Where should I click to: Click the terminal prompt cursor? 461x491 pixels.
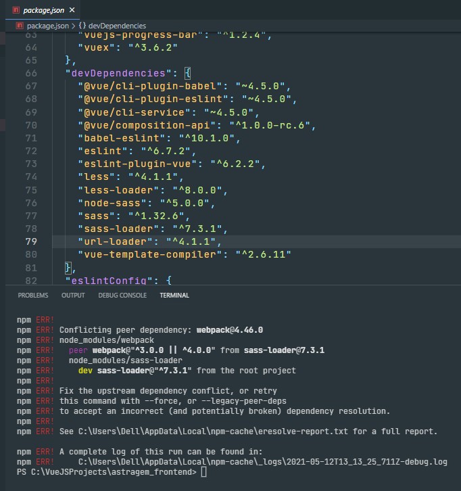(203, 472)
